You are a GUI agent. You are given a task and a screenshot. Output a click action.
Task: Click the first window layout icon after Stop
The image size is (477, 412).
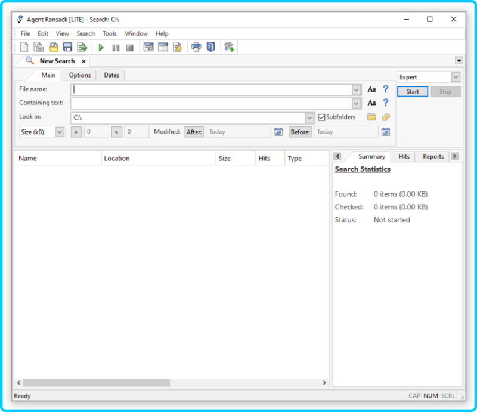pos(148,47)
